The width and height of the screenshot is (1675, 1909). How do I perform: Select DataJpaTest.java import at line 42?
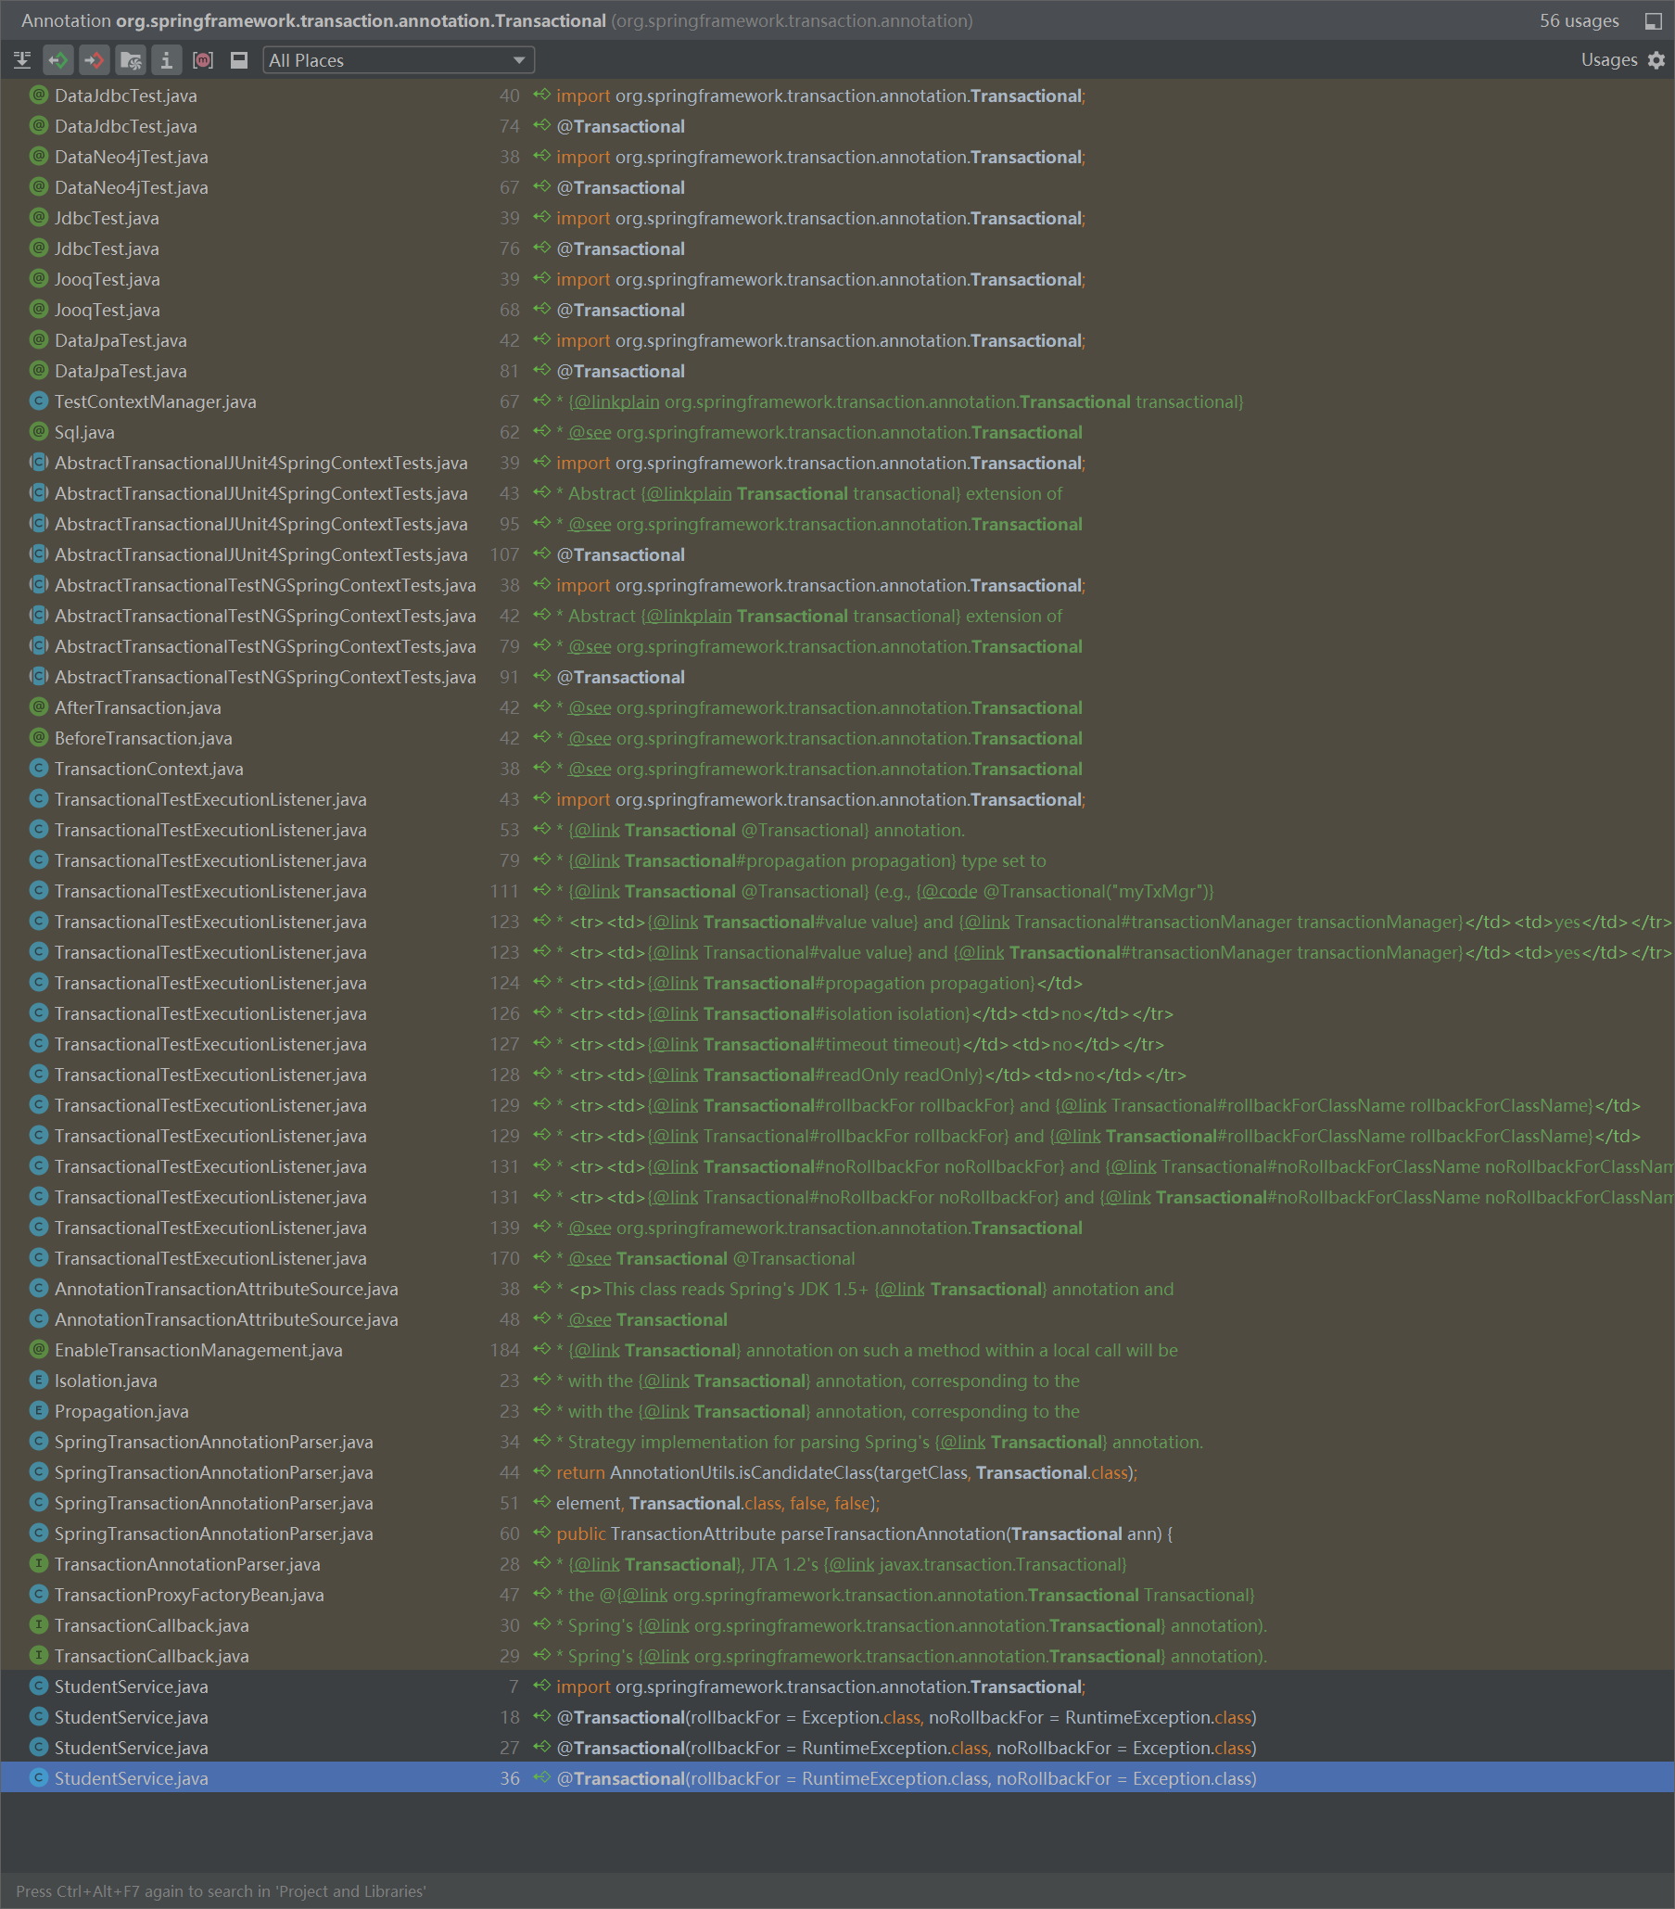click(x=838, y=341)
